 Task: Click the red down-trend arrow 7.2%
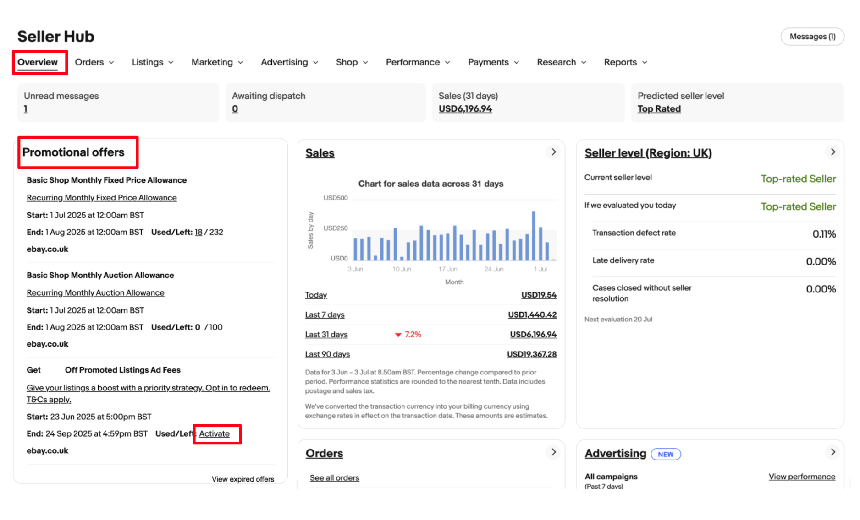pyautogui.click(x=408, y=335)
